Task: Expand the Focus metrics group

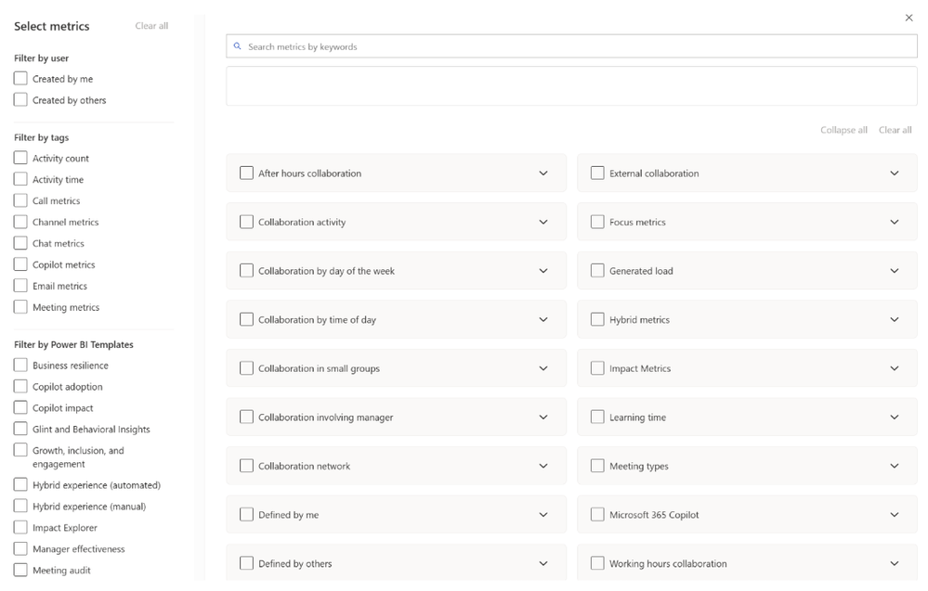Action: click(895, 223)
